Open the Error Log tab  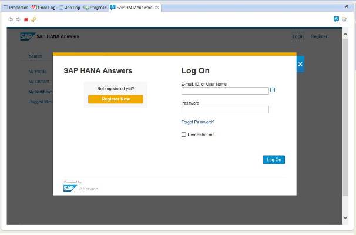pos(43,8)
